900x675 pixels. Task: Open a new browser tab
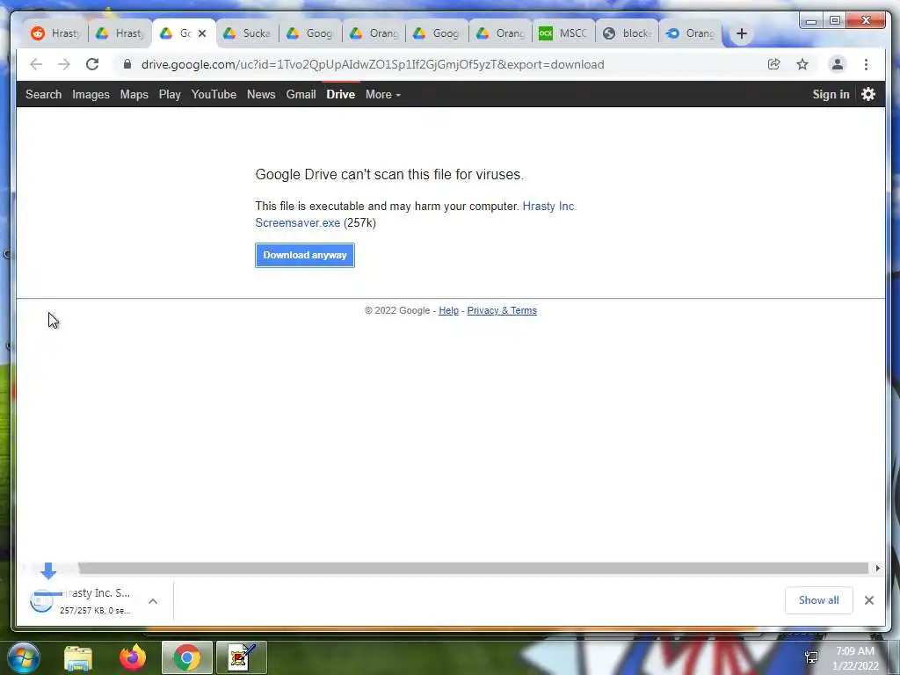(742, 33)
